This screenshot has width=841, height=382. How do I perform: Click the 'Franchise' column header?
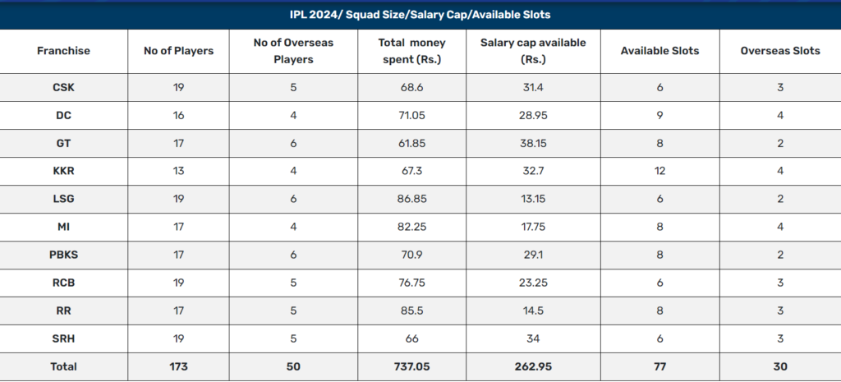[x=63, y=51]
